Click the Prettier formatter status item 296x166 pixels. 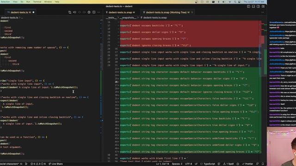point(247,164)
